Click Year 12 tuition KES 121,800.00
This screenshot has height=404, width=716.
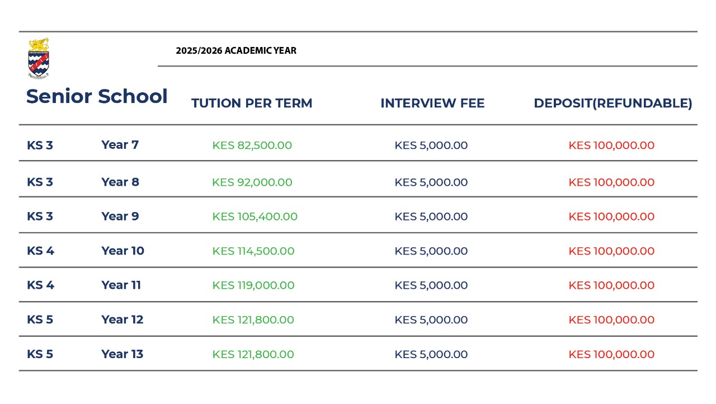pos(253,320)
